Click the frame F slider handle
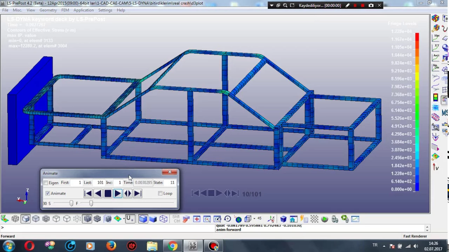The width and height of the screenshot is (449, 252). tap(91, 203)
